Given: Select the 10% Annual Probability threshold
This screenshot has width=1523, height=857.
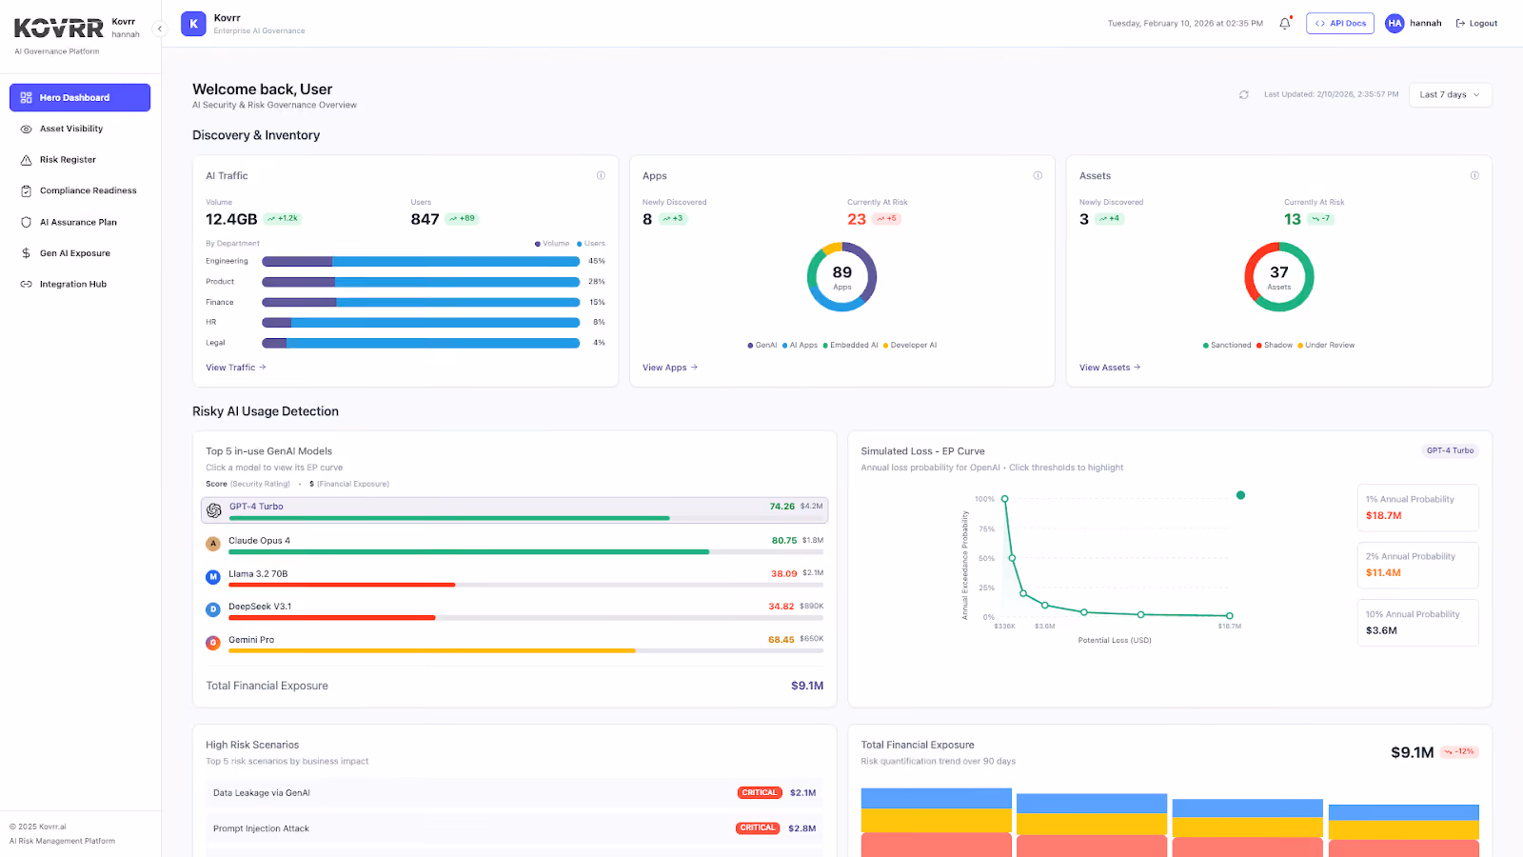Looking at the screenshot, I should [1417, 623].
